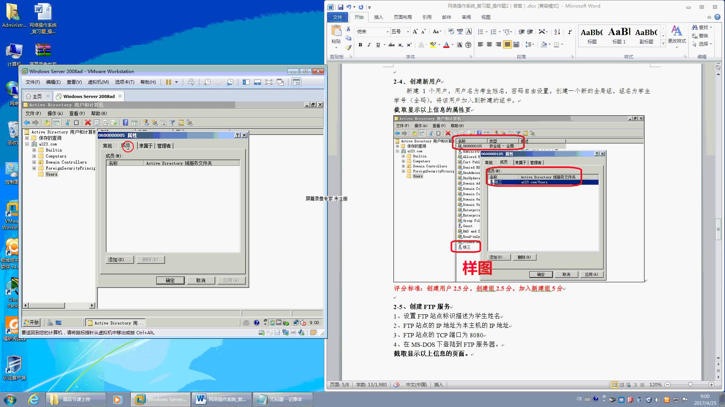
Task: Click the 确定 button in properties dialog
Action: point(170,280)
